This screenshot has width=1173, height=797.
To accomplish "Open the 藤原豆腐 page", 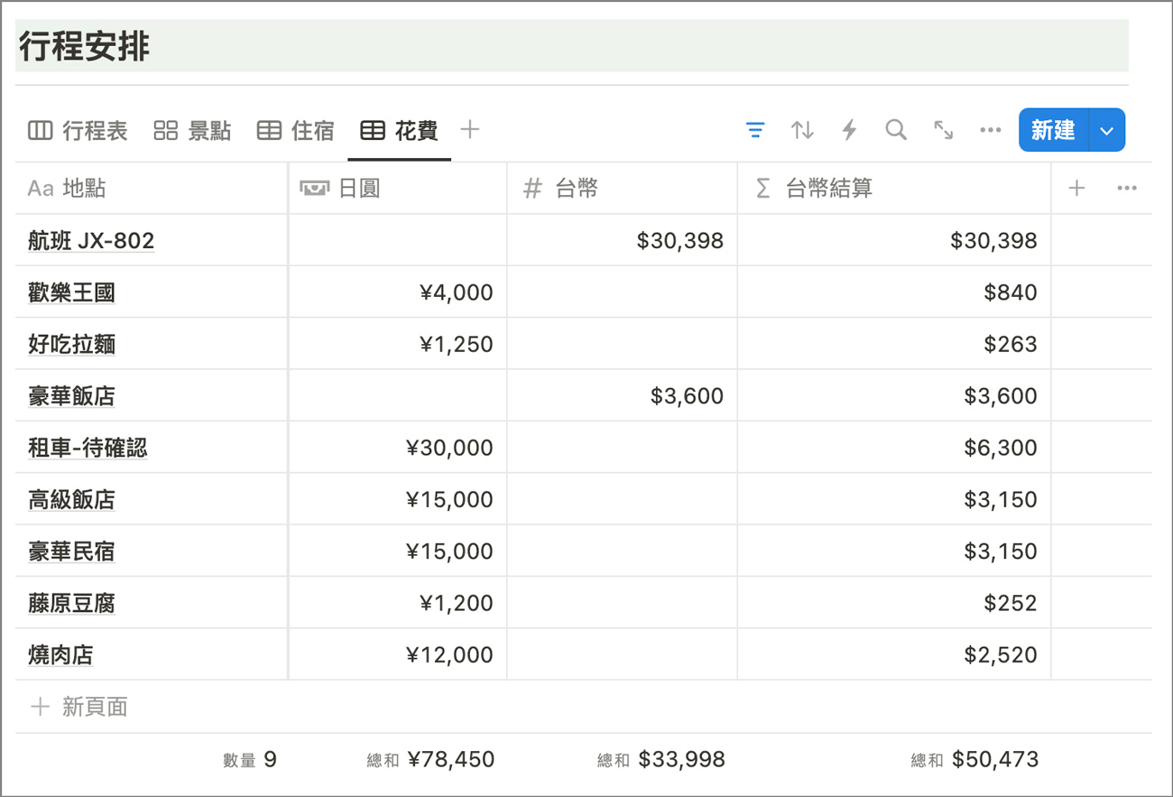I will point(71,603).
